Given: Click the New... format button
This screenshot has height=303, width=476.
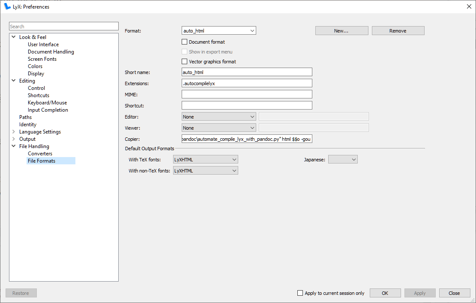Looking at the screenshot, I should 341,31.
